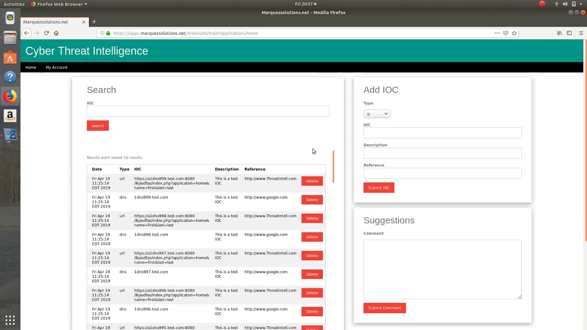Open the Type dropdown showing ip
587x330 pixels.
(377, 114)
